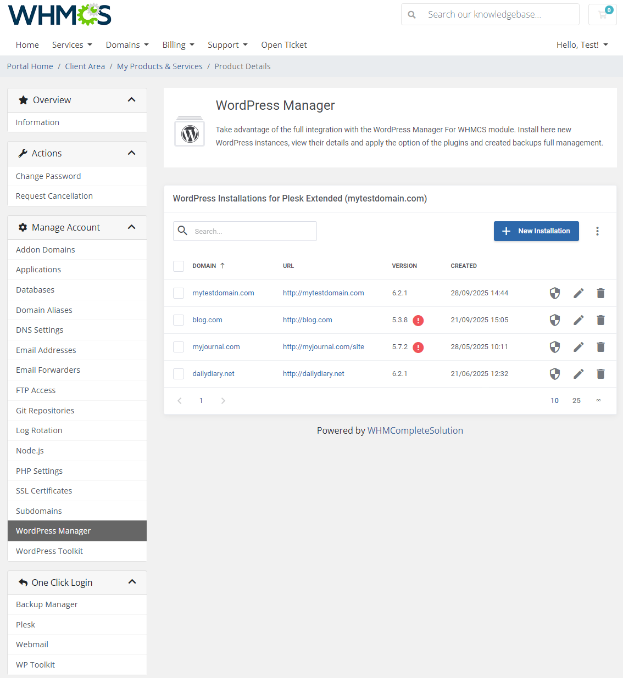The height and width of the screenshot is (678, 623).
Task: Open the Hello, Test! account dropdown
Action: (x=582, y=44)
